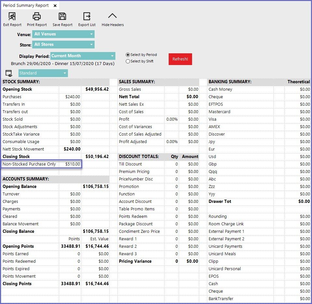This screenshot has width=312, height=304.
Task: Select the 'Select by Shift' radio button
Action: click(128, 61)
